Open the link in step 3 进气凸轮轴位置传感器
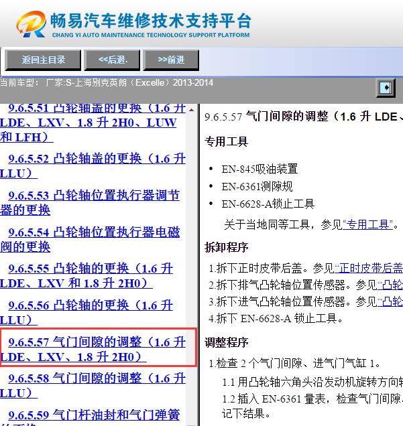The width and height of the screenshot is (403, 426). tap(390, 302)
